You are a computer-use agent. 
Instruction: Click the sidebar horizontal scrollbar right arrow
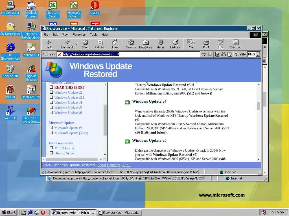(101, 159)
